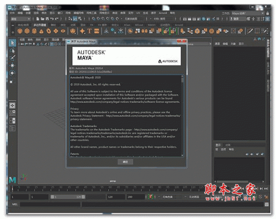Click the single-perspective layout icon in the toolbox
276x219 pixels.
pos(12,106)
